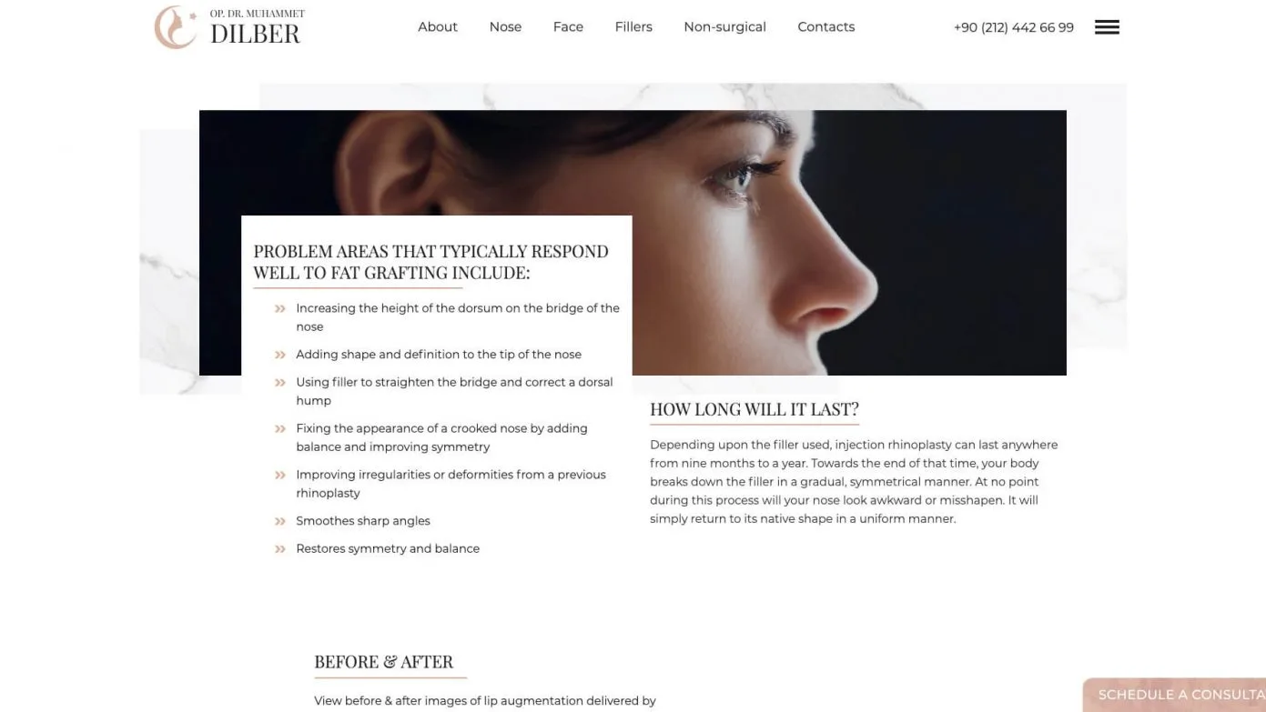Click the chevron bullet beside "Restores symmetry and balance"
Image resolution: width=1266 pixels, height=712 pixels.
click(280, 549)
